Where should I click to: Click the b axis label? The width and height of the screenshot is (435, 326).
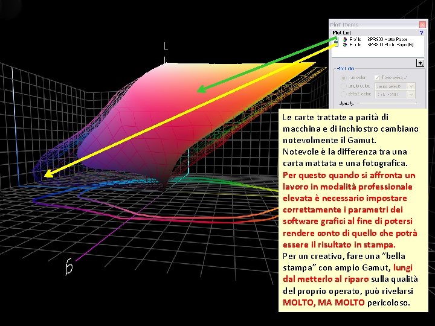(69, 266)
